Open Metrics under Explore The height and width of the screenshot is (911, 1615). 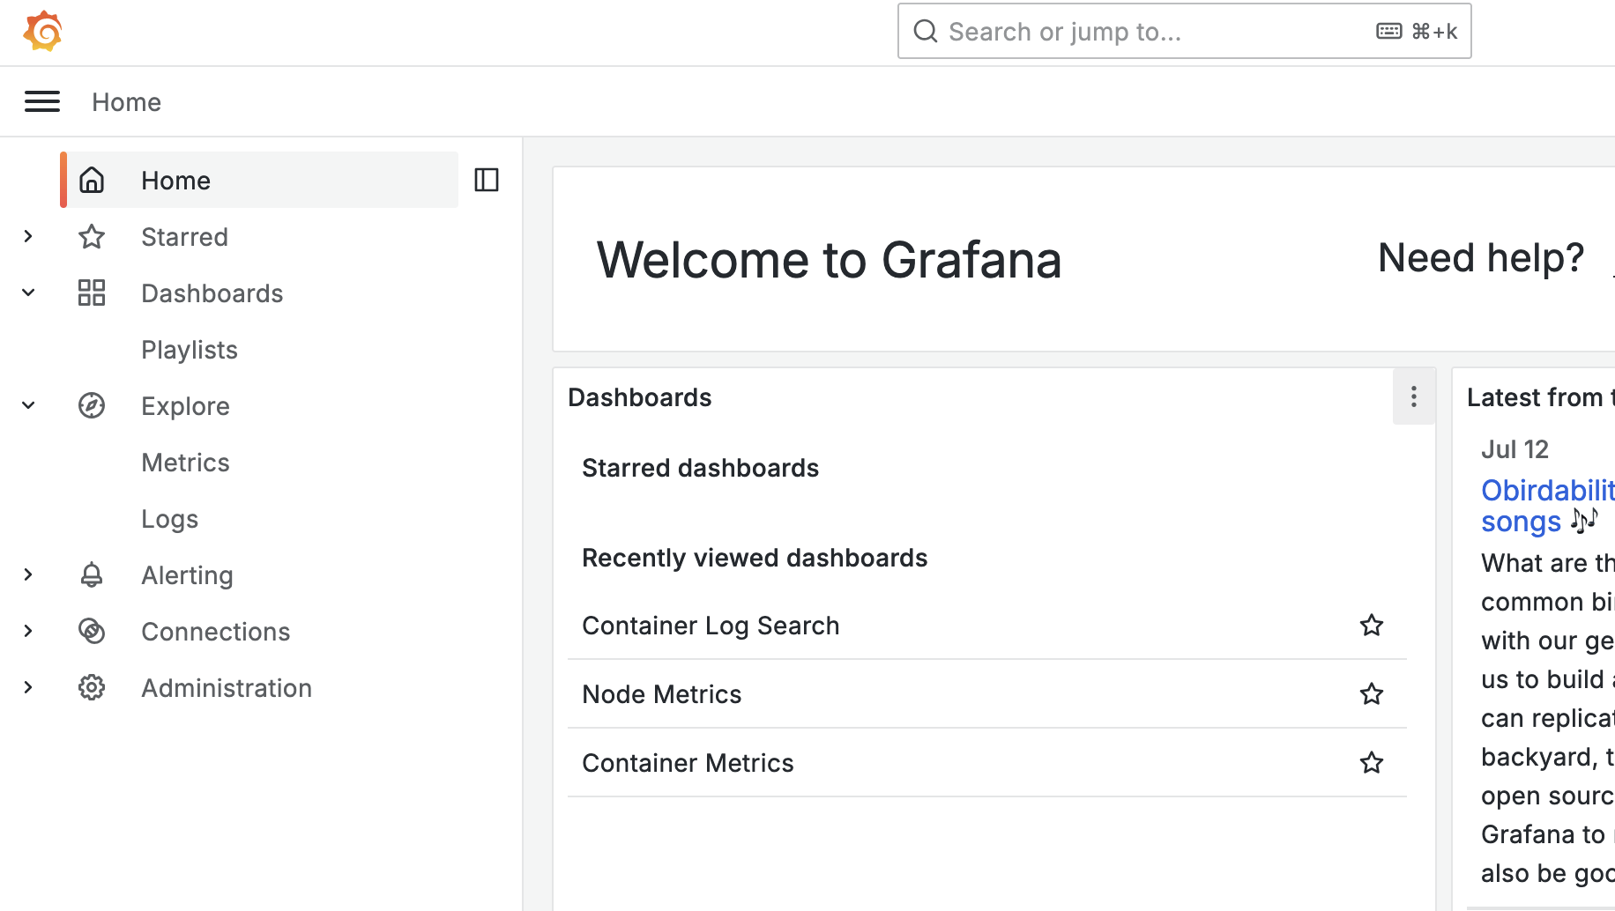[185, 463]
